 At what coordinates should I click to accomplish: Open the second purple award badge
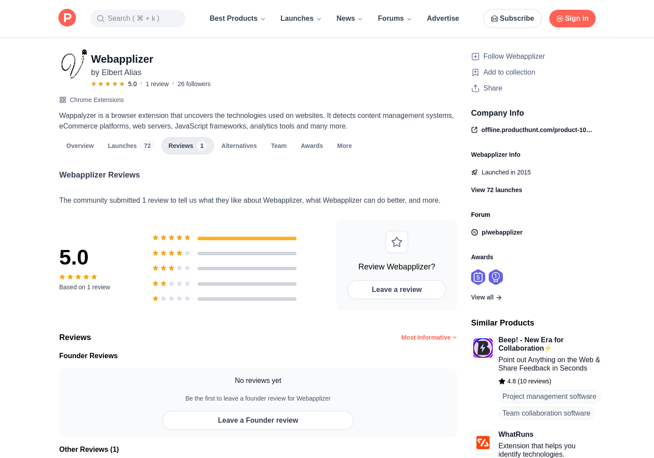click(x=496, y=277)
